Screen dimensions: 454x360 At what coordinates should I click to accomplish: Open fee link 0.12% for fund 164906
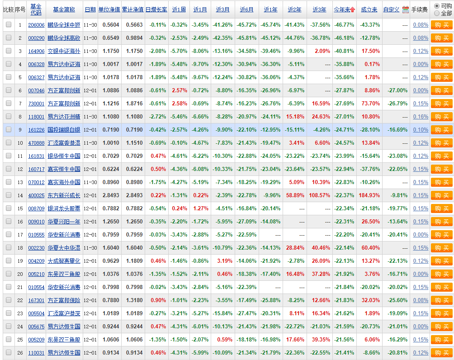point(421,51)
